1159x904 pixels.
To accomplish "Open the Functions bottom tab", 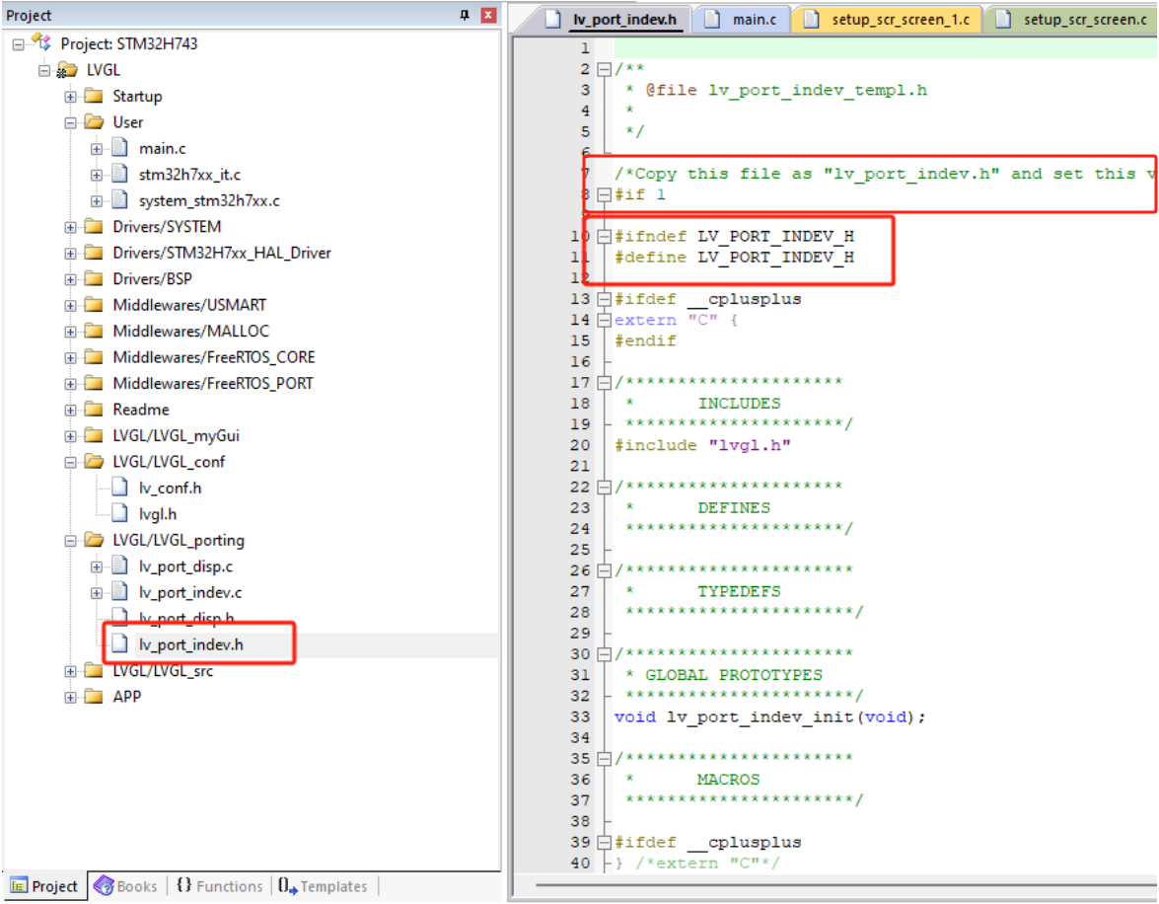I will tap(220, 886).
